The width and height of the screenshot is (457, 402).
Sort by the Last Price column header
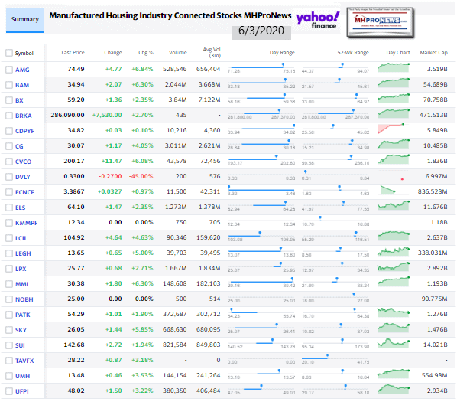pos(73,53)
